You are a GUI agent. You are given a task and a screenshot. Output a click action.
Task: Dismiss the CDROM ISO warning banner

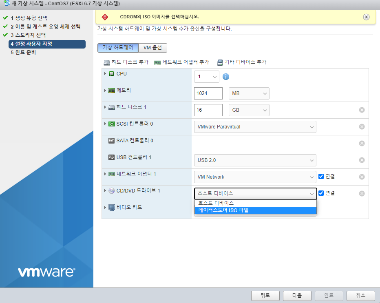pyautogui.click(x=366, y=17)
